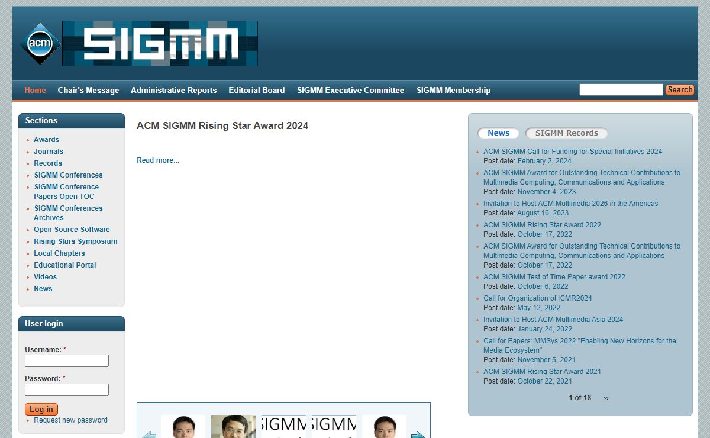Open Educational Portal link

(65, 265)
